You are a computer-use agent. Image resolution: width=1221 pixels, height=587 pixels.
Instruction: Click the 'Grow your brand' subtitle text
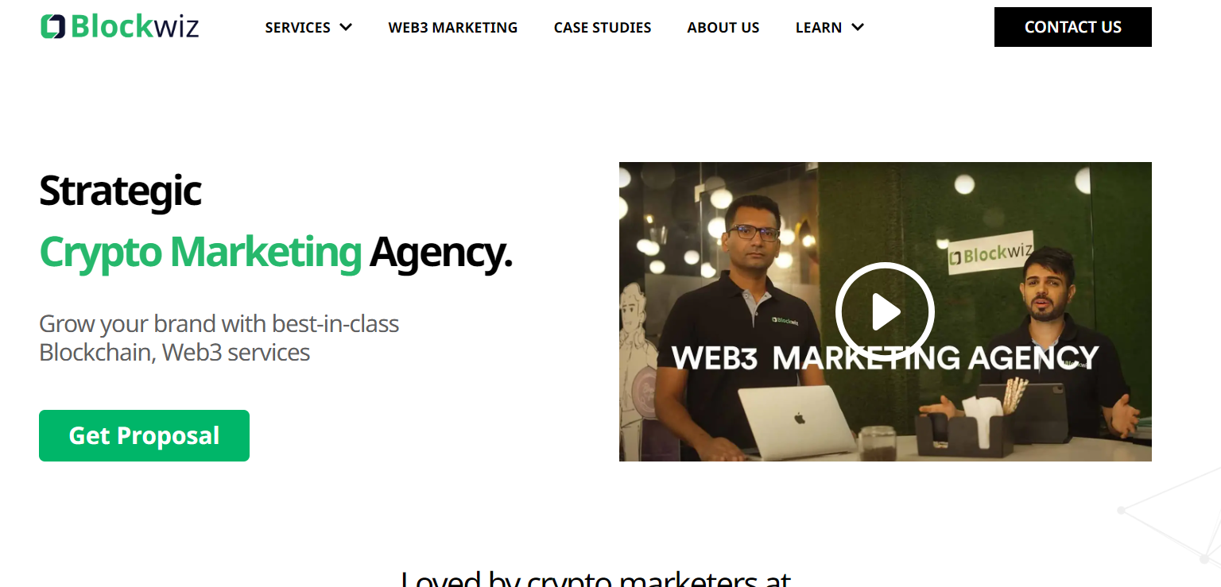[x=219, y=338]
